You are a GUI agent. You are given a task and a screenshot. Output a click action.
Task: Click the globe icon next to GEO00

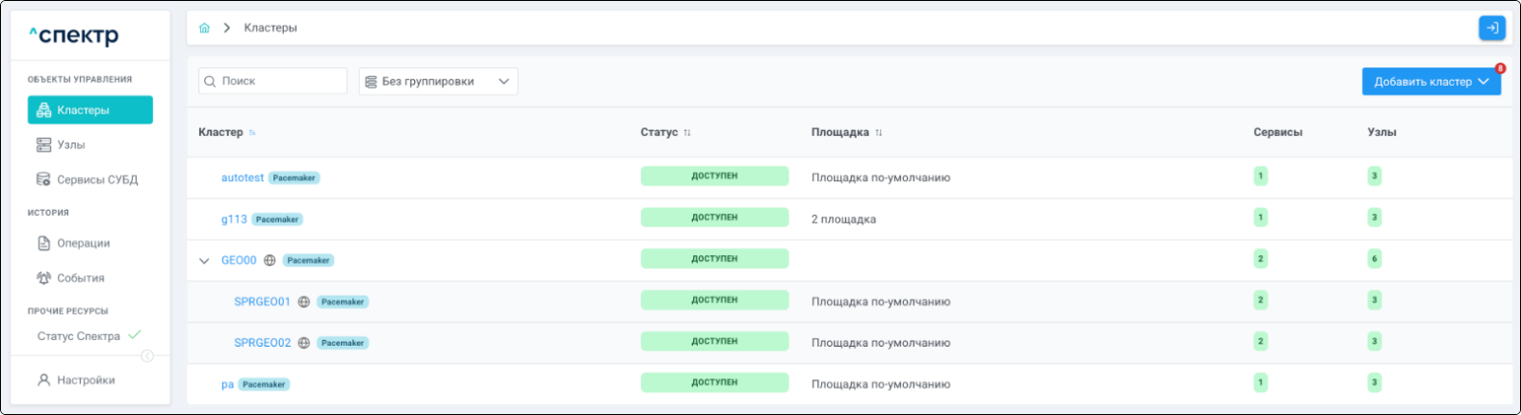[x=271, y=260]
